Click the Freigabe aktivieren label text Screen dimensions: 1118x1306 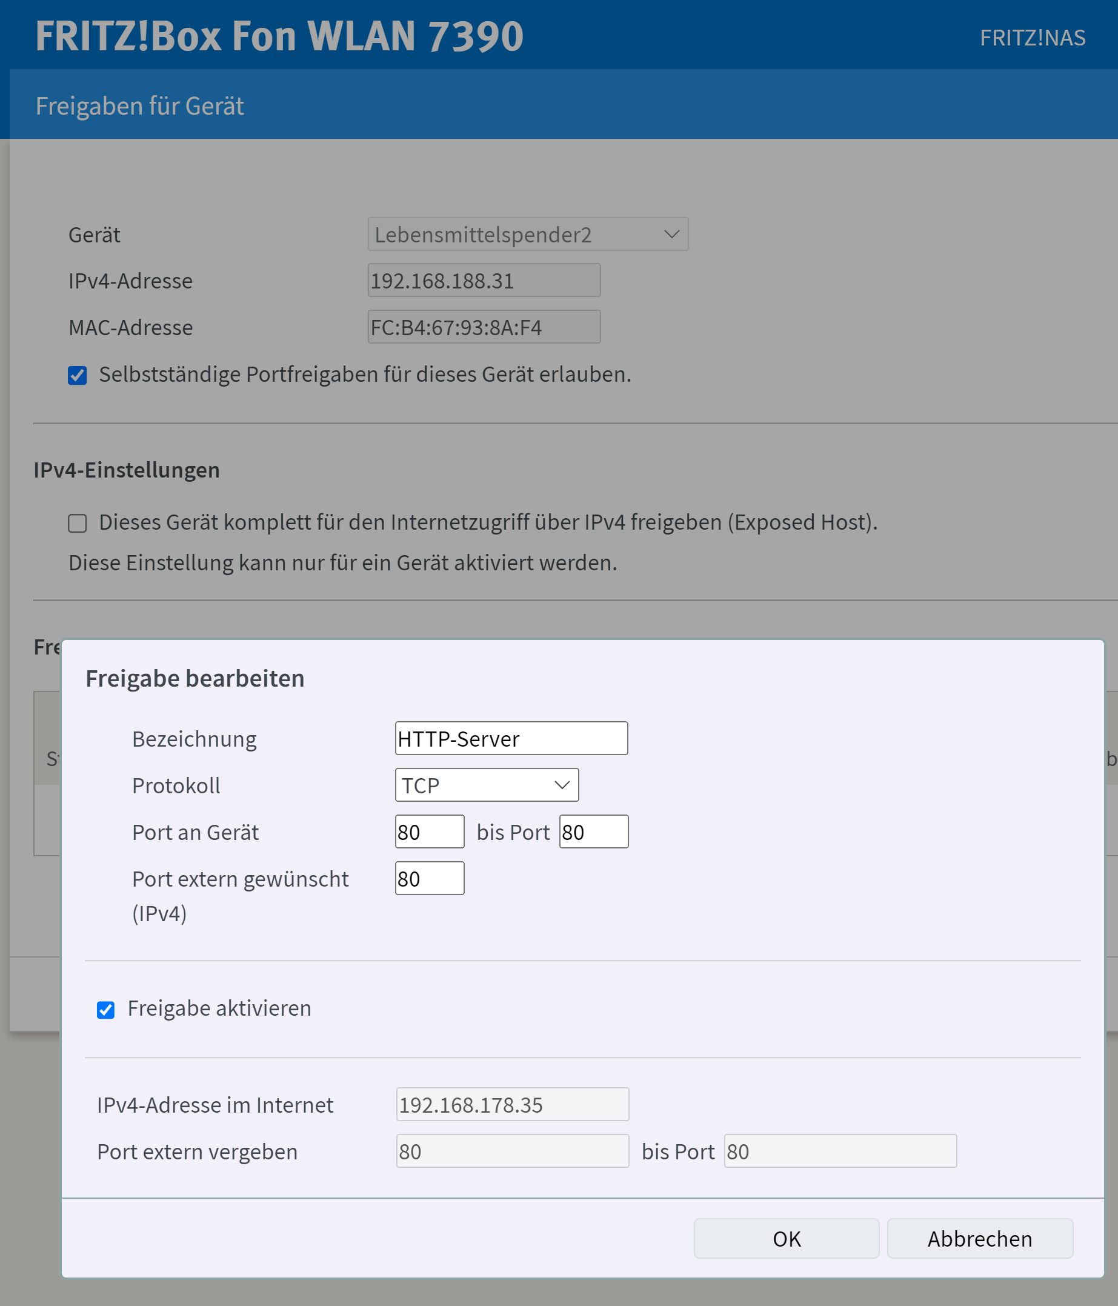(219, 1008)
